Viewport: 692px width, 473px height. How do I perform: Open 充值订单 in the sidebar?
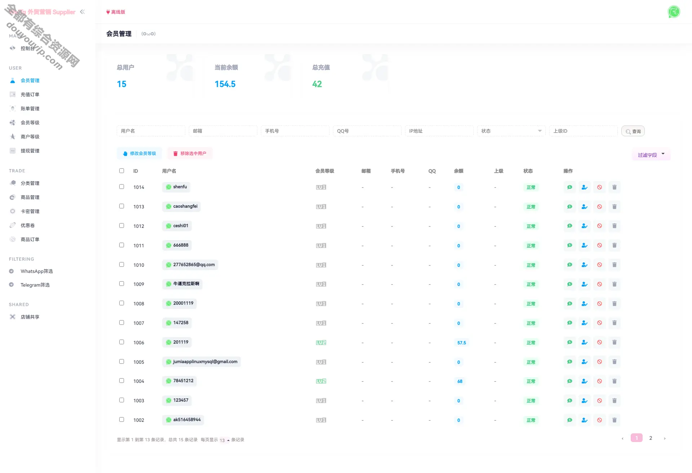(30, 94)
